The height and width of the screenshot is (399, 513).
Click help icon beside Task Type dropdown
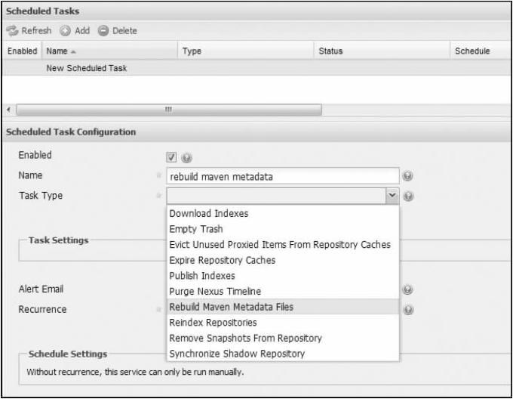(408, 196)
